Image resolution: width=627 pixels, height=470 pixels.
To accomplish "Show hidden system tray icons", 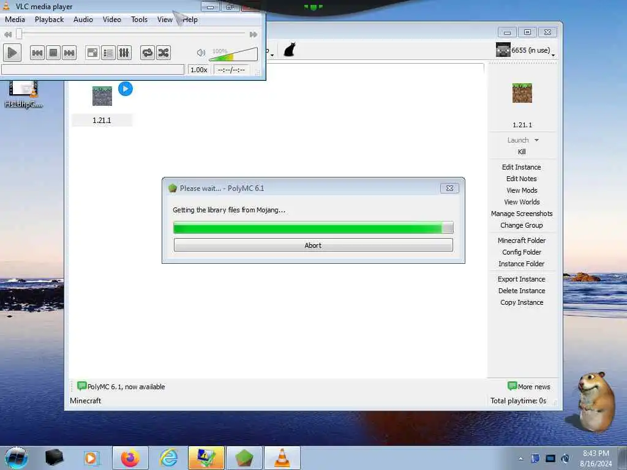I will 520,458.
